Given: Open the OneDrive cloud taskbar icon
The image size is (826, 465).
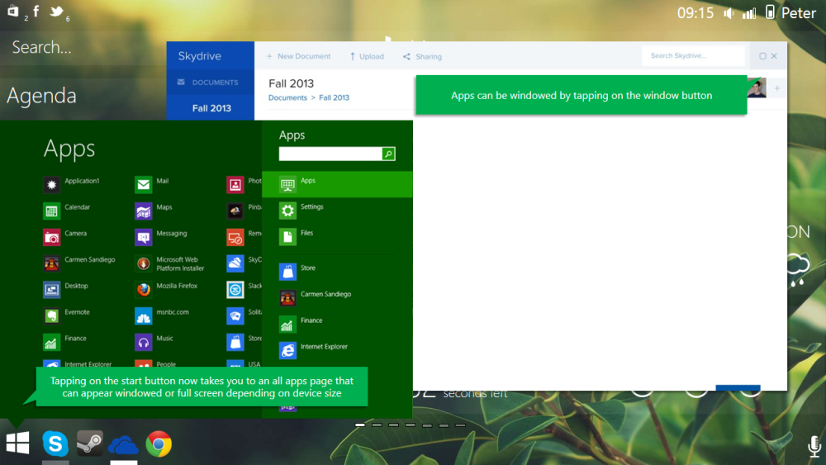Looking at the screenshot, I should click(x=123, y=445).
